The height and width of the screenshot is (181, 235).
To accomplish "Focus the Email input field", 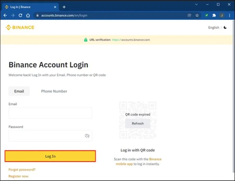I will point(50,113).
